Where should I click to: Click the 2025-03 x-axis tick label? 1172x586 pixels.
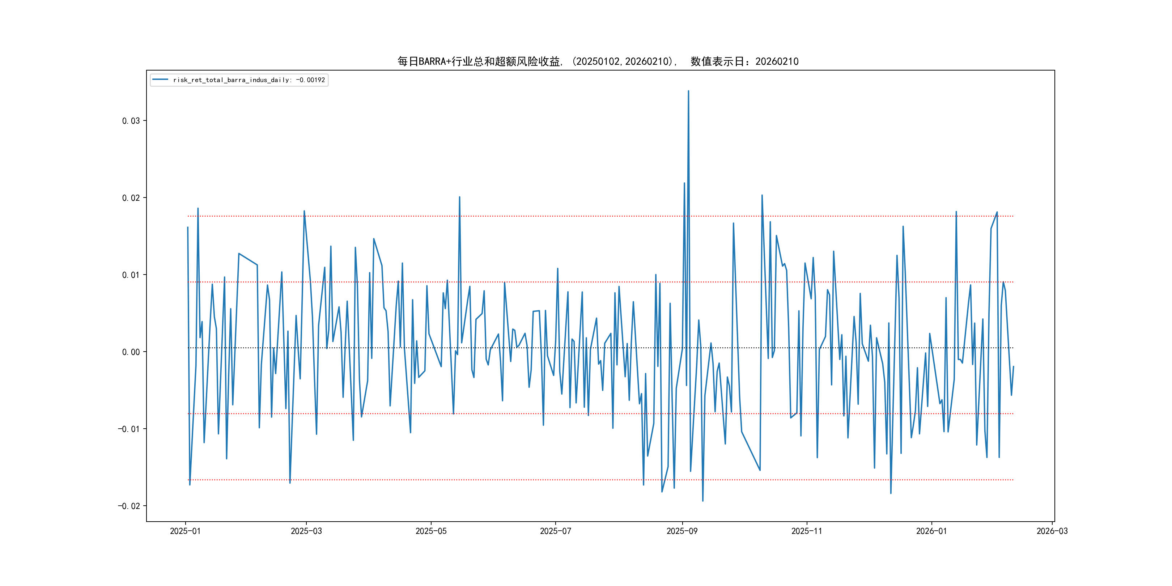point(306,531)
